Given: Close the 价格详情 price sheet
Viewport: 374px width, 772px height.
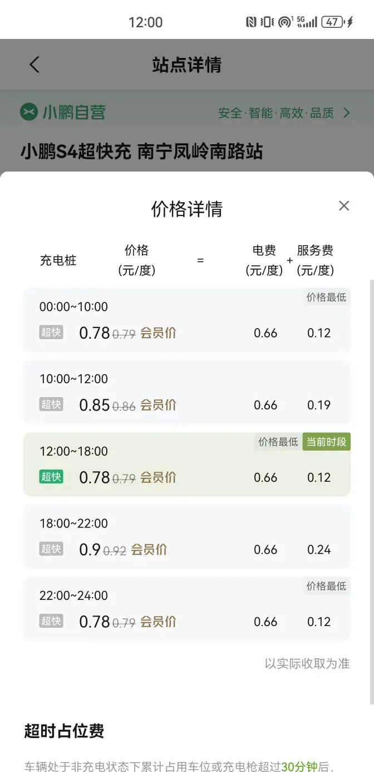Looking at the screenshot, I should click(344, 206).
